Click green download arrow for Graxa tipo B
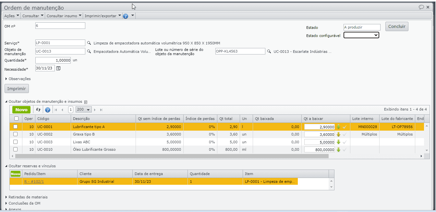 pyautogui.click(x=339, y=134)
